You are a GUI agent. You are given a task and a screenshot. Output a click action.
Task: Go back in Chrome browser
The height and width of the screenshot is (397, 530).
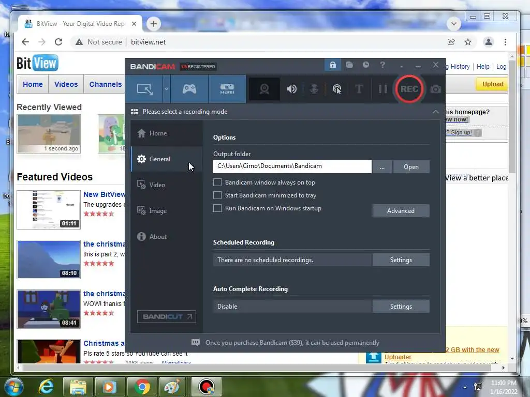pyautogui.click(x=25, y=42)
